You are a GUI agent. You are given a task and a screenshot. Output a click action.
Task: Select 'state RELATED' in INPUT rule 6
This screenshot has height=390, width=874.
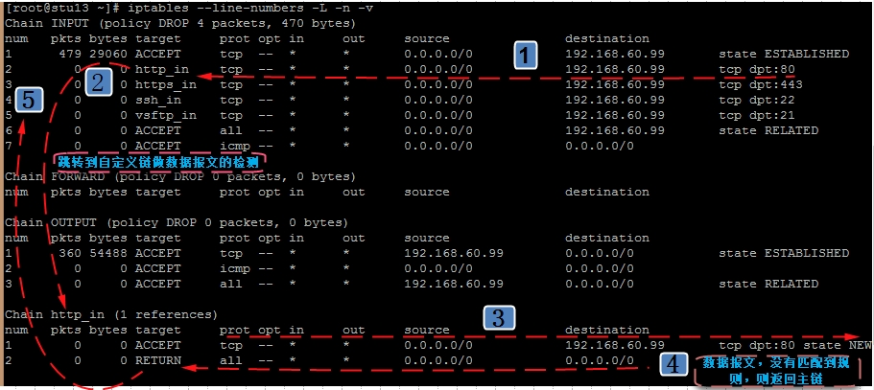coord(768,130)
